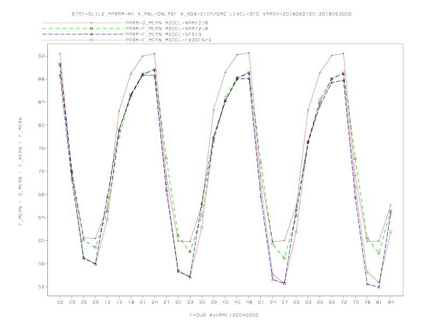Click the x-axis label FHOUR VHHMM: 1200>0000
The width and height of the screenshot is (426, 329).
tap(224, 315)
